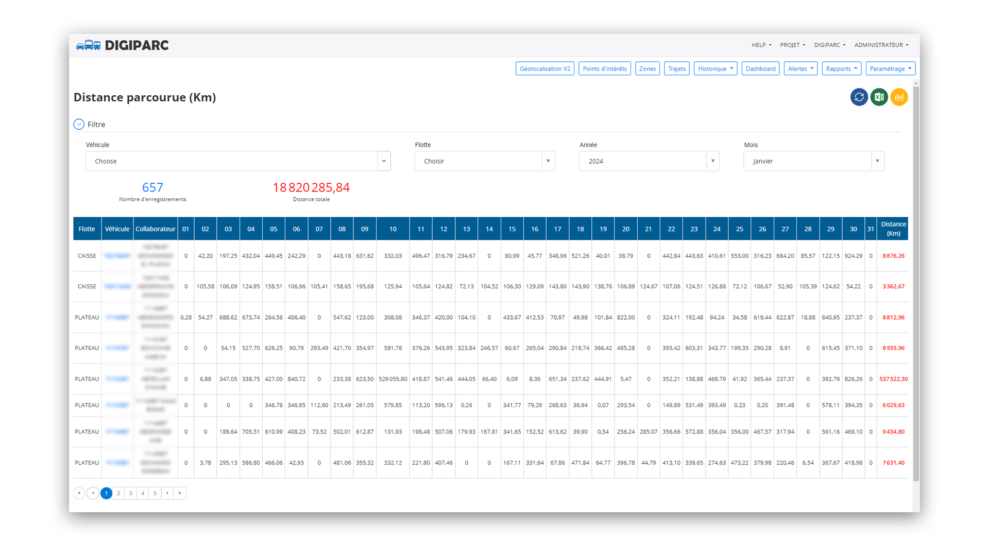This screenshot has width=989, height=556.
Task: Click the Véhicule column header
Action: click(117, 229)
